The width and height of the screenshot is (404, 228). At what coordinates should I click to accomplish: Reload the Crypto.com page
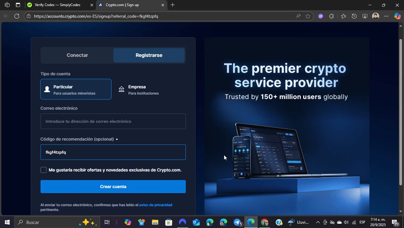17,16
